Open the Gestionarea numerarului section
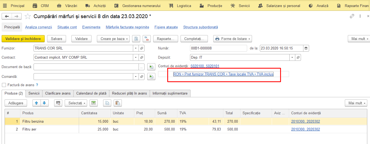 pyautogui.click(x=137, y=6)
